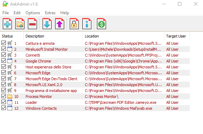
Task: Click the green dollar sign icon
Action: click(x=101, y=24)
